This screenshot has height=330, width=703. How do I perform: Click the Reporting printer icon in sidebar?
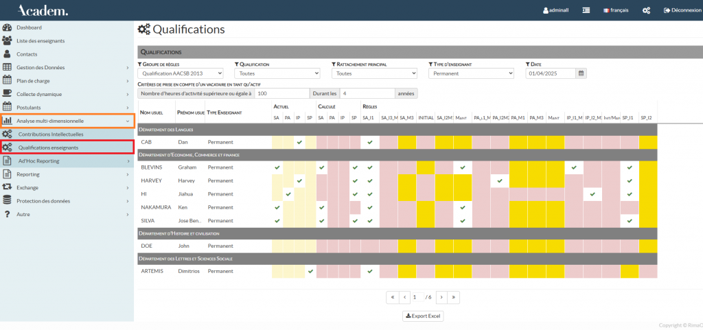point(8,174)
